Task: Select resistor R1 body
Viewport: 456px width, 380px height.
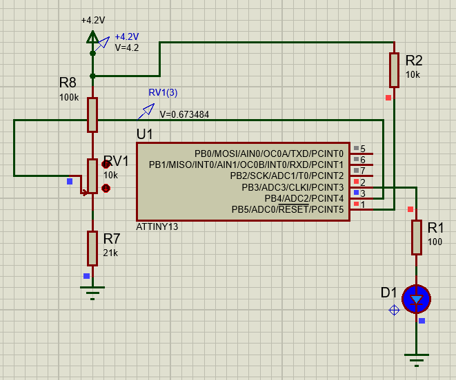Action: click(417, 237)
